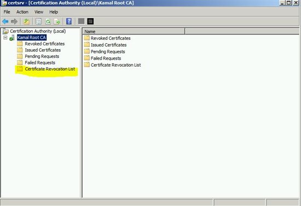Image resolution: width=301 pixels, height=206 pixels.
Task: Select Pending Requests in the left tree
Action: point(42,56)
